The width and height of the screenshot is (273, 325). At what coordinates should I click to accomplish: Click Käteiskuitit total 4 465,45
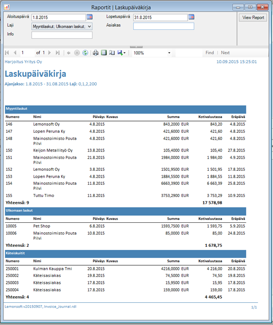213,297
